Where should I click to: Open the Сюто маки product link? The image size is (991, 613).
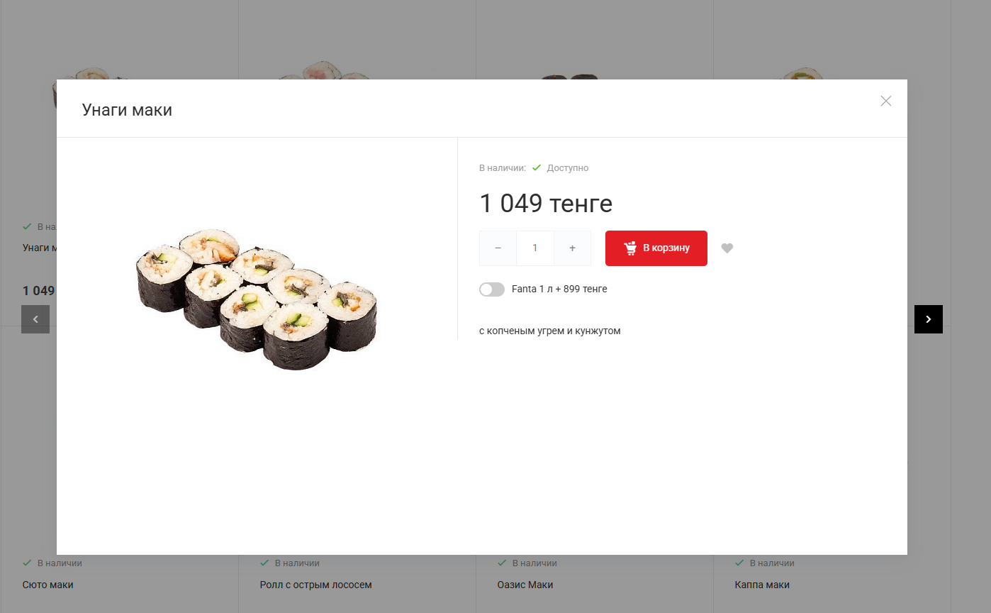48,585
